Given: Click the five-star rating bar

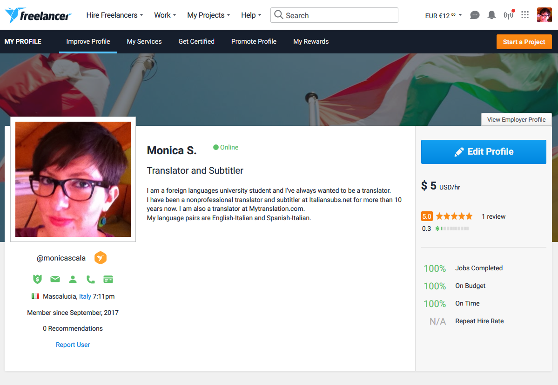Looking at the screenshot, I should pyautogui.click(x=454, y=216).
